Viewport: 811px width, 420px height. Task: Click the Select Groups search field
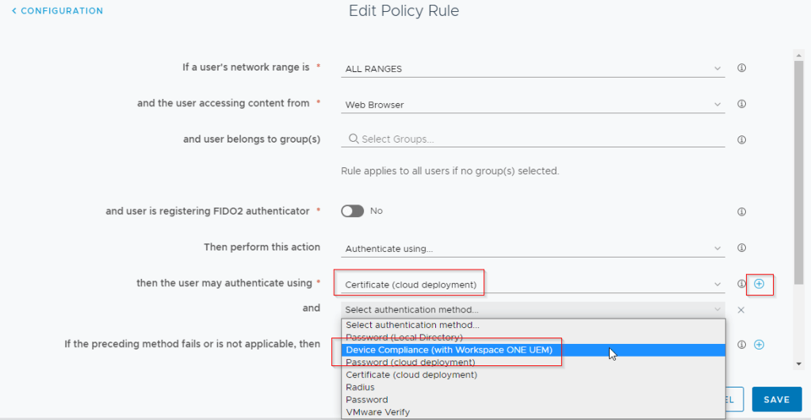tap(533, 139)
